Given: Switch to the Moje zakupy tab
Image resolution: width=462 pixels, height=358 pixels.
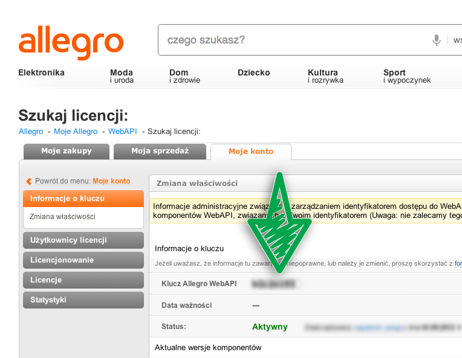Looking at the screenshot, I should pyautogui.click(x=67, y=151).
